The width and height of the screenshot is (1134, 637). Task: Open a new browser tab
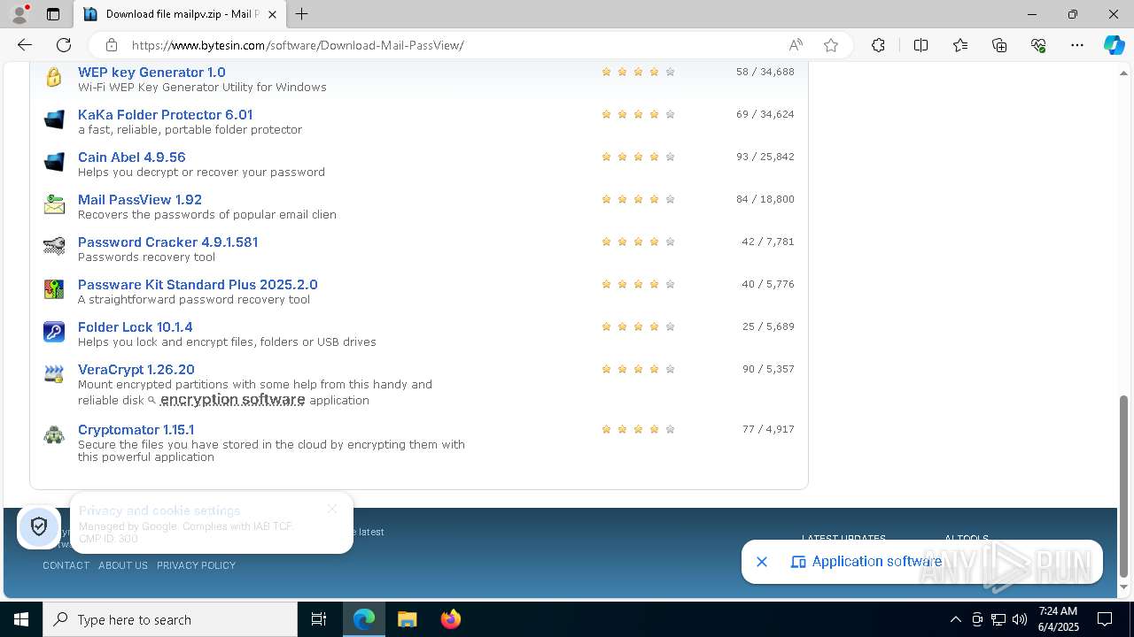pyautogui.click(x=302, y=14)
